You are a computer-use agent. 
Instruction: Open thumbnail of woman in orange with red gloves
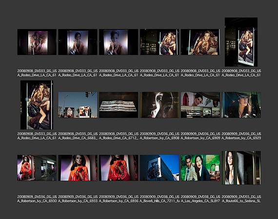[x=78, y=168]
